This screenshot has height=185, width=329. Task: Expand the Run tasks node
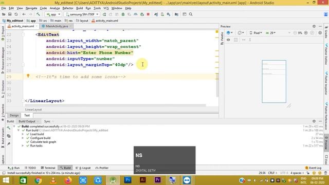(x=23, y=145)
